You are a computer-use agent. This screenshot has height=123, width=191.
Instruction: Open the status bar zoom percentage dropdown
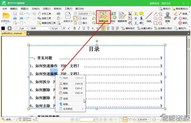[149, 120]
